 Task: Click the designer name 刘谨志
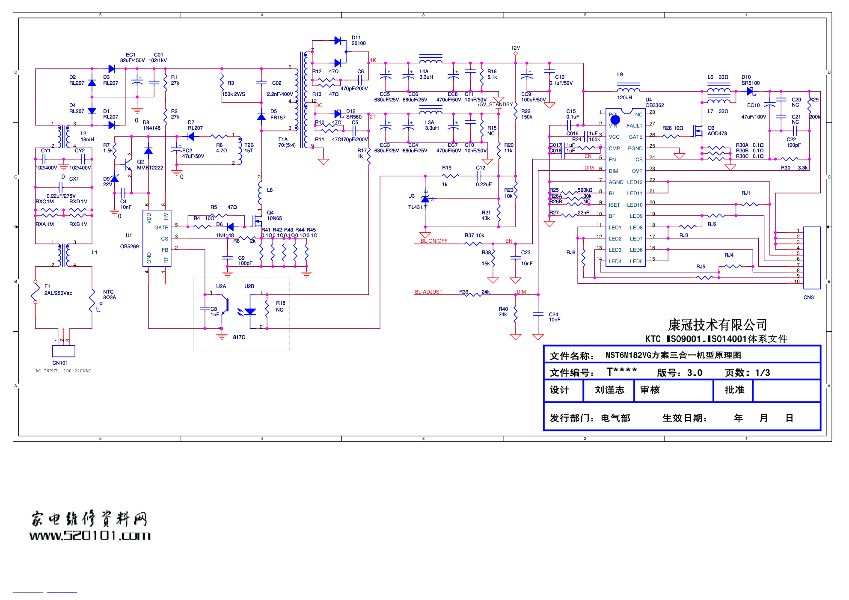tap(609, 390)
